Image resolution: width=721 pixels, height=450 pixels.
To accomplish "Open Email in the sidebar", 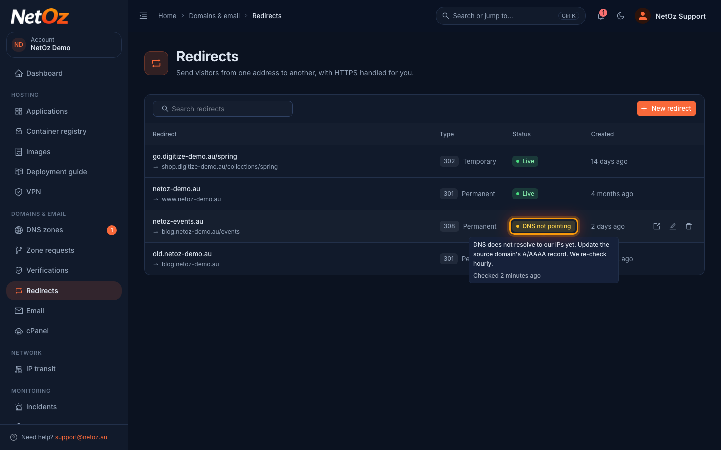I will pos(64,311).
